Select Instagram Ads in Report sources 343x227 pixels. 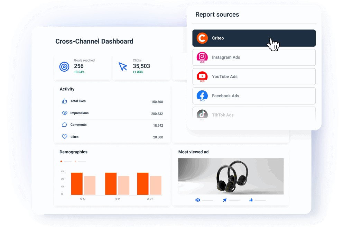[x=254, y=57]
